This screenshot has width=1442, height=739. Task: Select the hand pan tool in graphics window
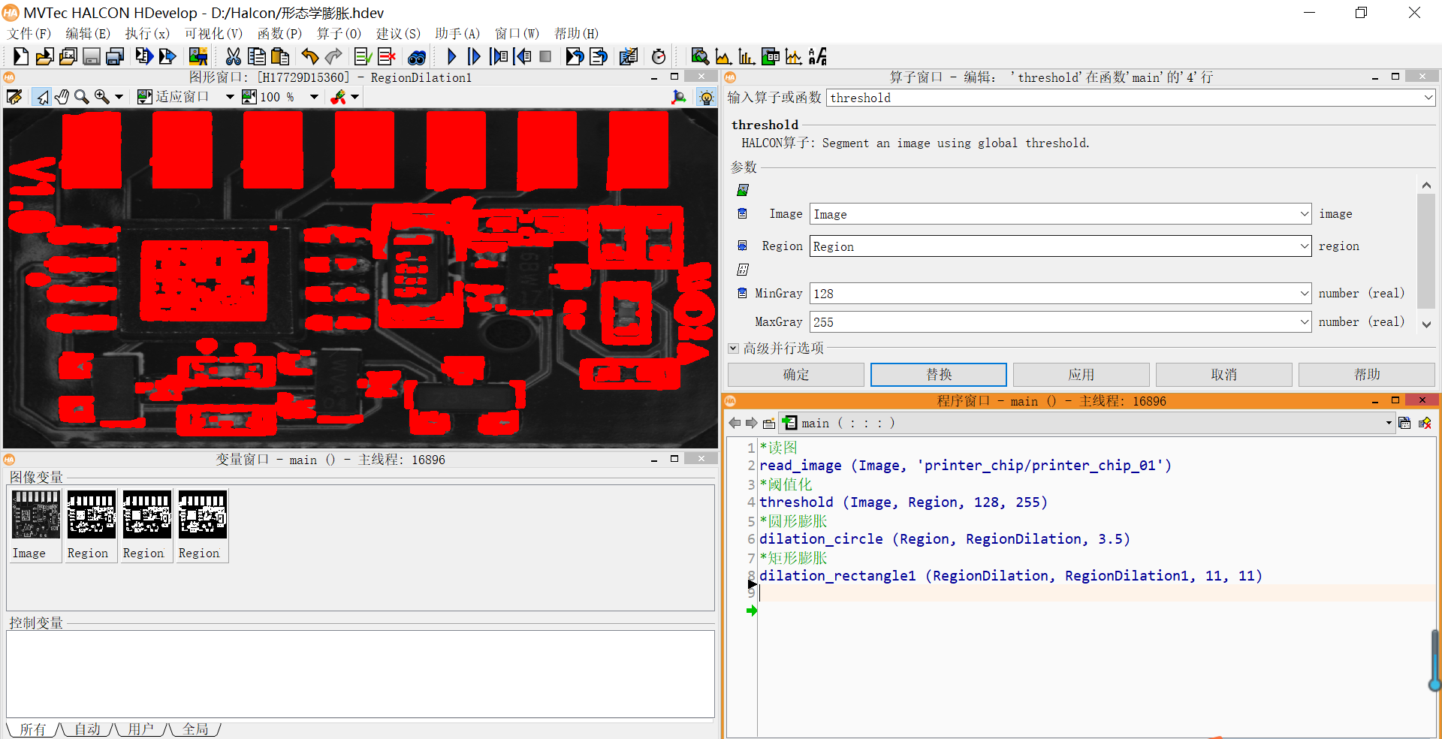62,97
